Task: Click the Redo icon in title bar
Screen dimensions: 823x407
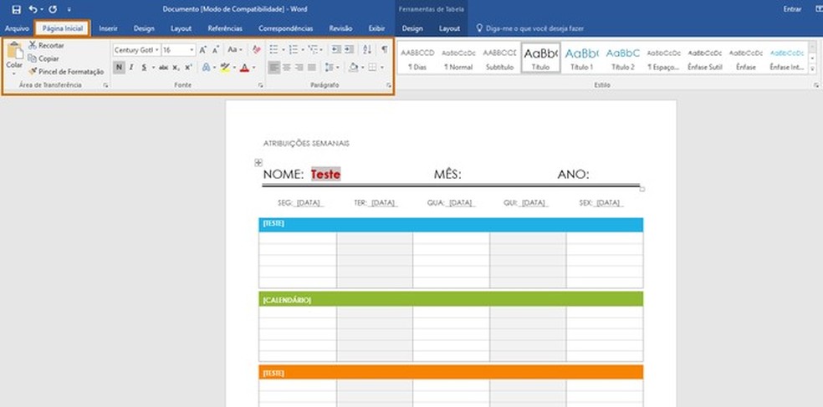Action: 53,9
